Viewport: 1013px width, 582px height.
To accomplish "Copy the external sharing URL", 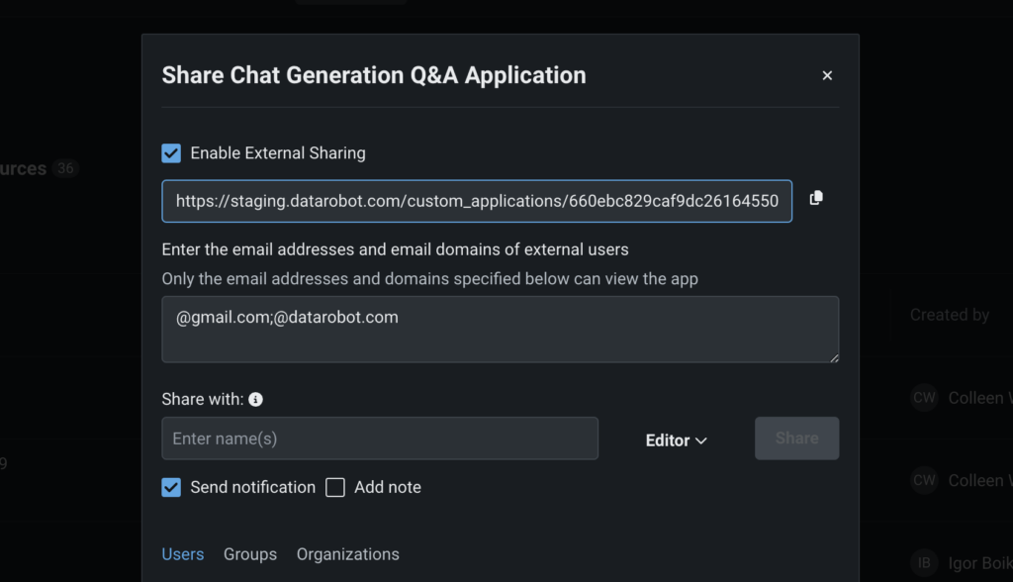I will point(815,198).
